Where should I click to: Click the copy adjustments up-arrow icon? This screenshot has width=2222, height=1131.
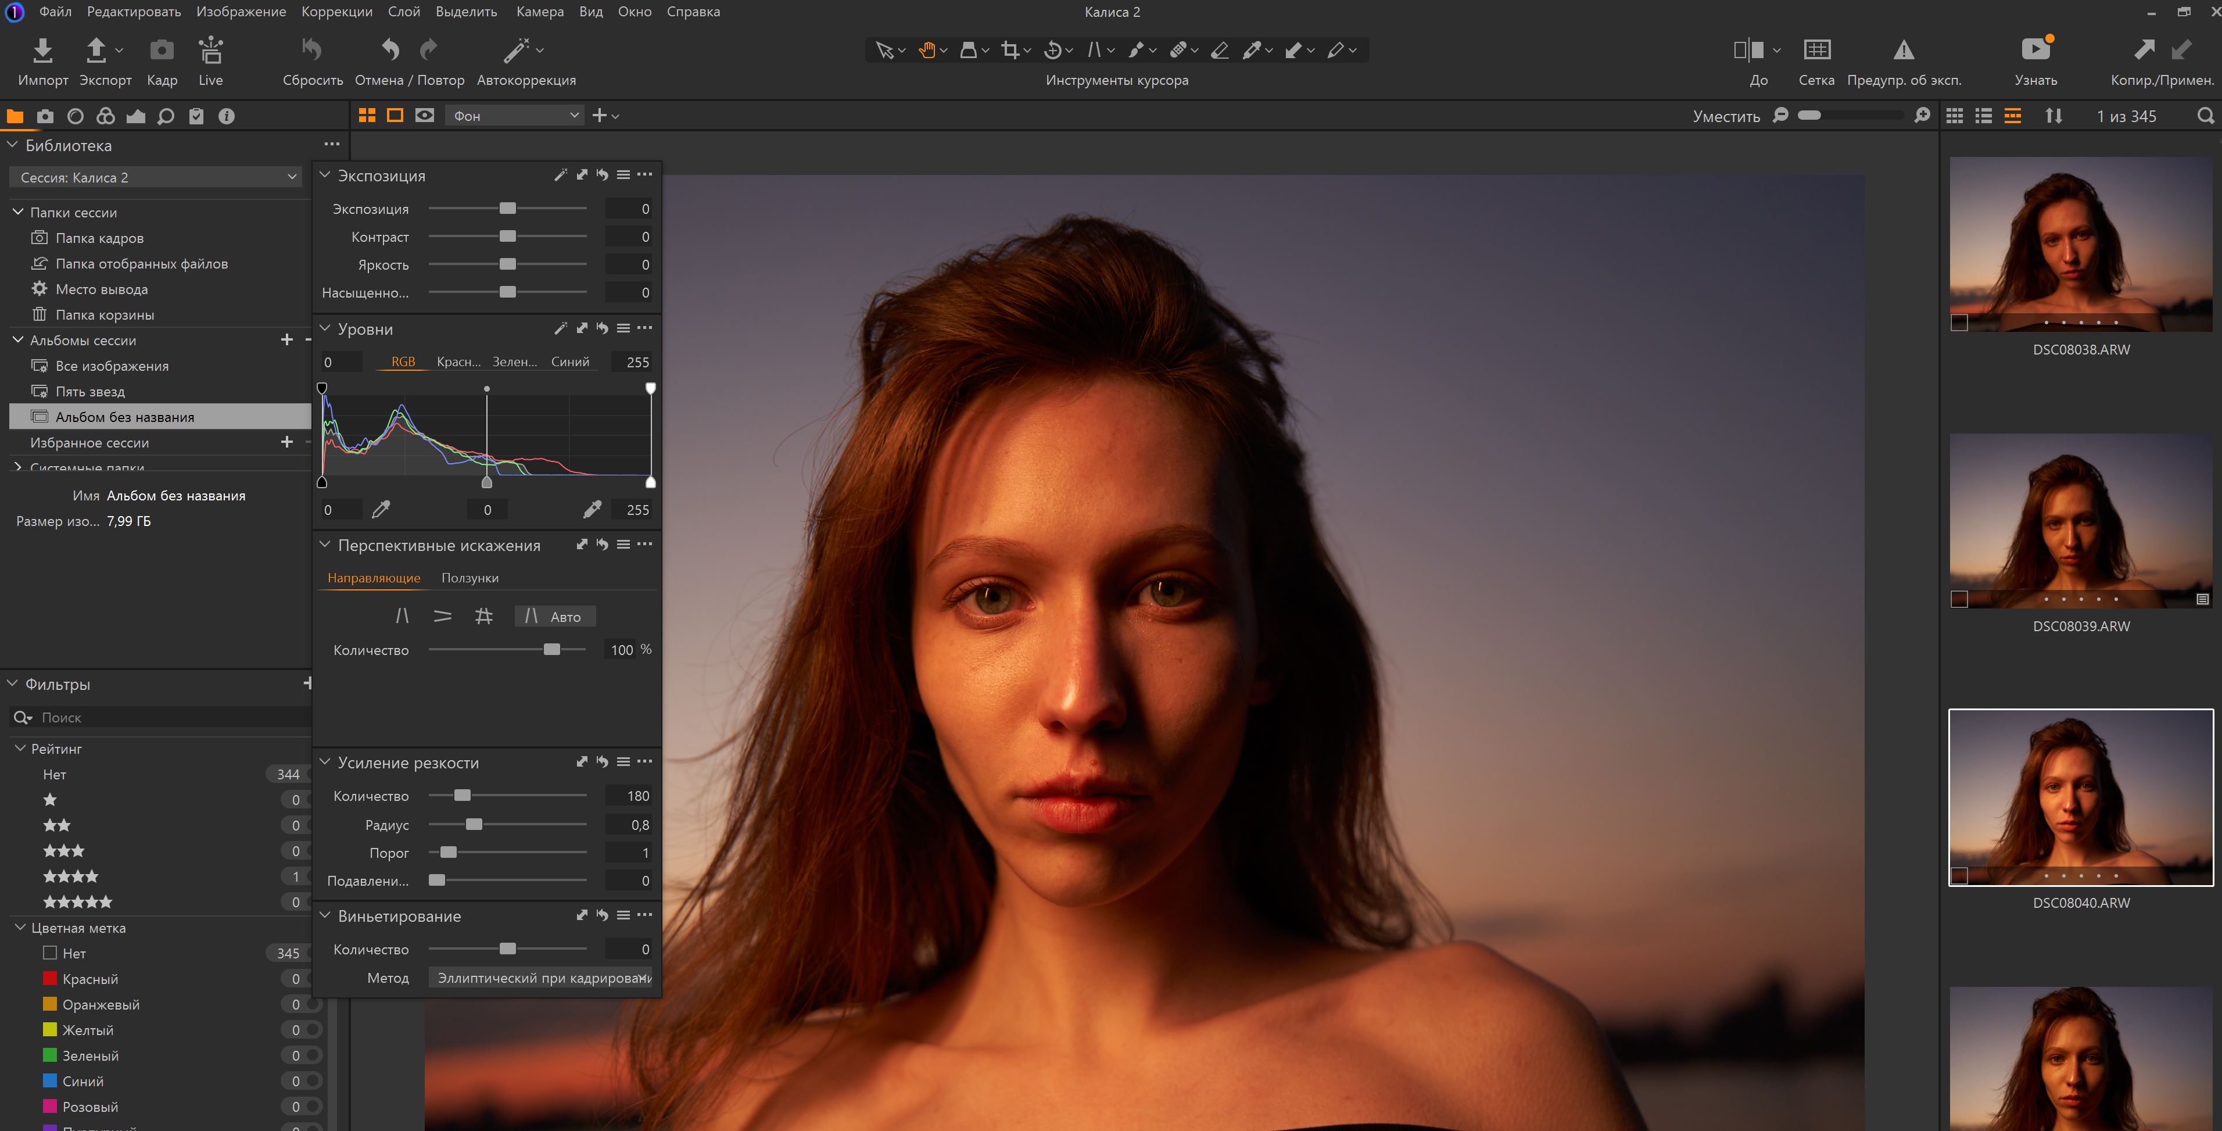pyautogui.click(x=2144, y=50)
